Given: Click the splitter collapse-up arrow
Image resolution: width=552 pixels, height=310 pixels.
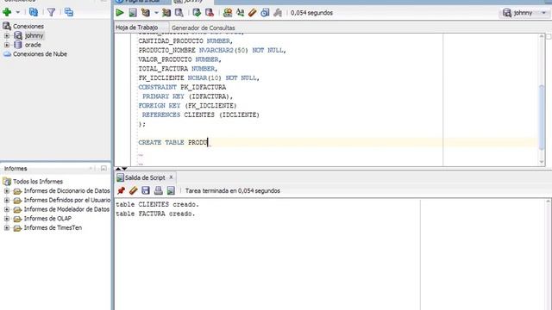Looking at the screenshot, I should click(118, 169).
